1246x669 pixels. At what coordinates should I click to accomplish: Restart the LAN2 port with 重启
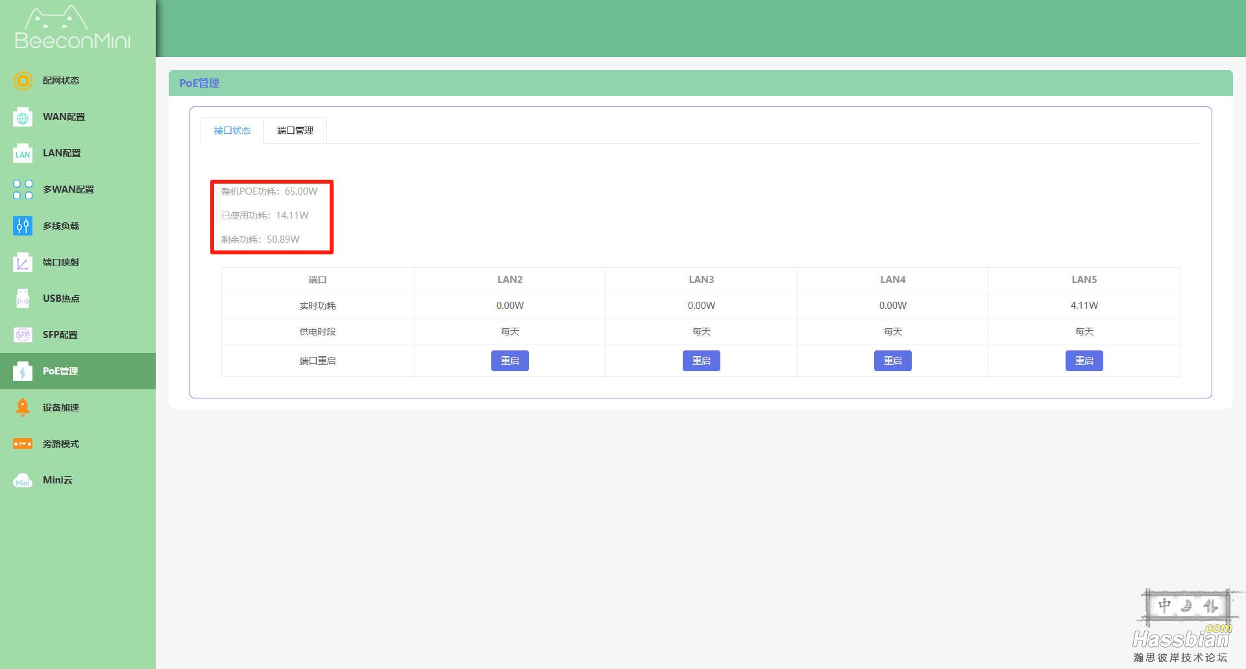[510, 361]
